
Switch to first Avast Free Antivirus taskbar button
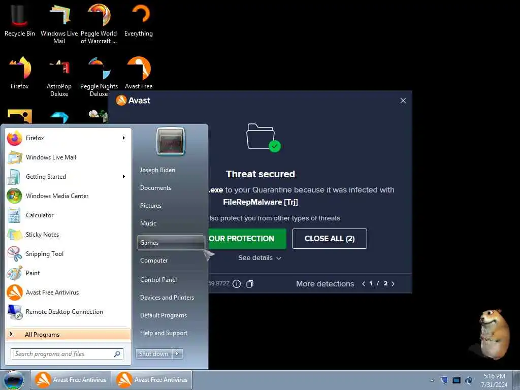[71, 380]
